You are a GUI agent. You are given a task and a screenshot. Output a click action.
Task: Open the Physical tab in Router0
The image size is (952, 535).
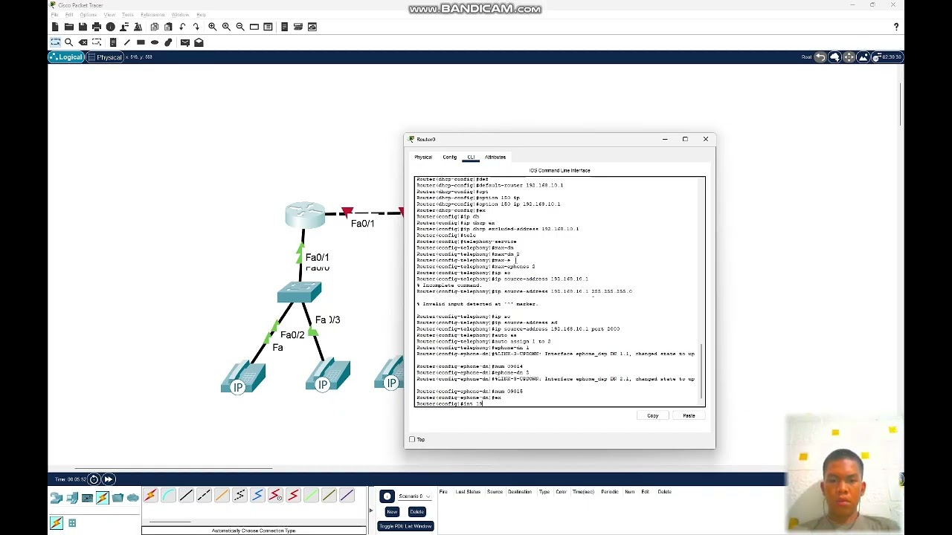(423, 158)
